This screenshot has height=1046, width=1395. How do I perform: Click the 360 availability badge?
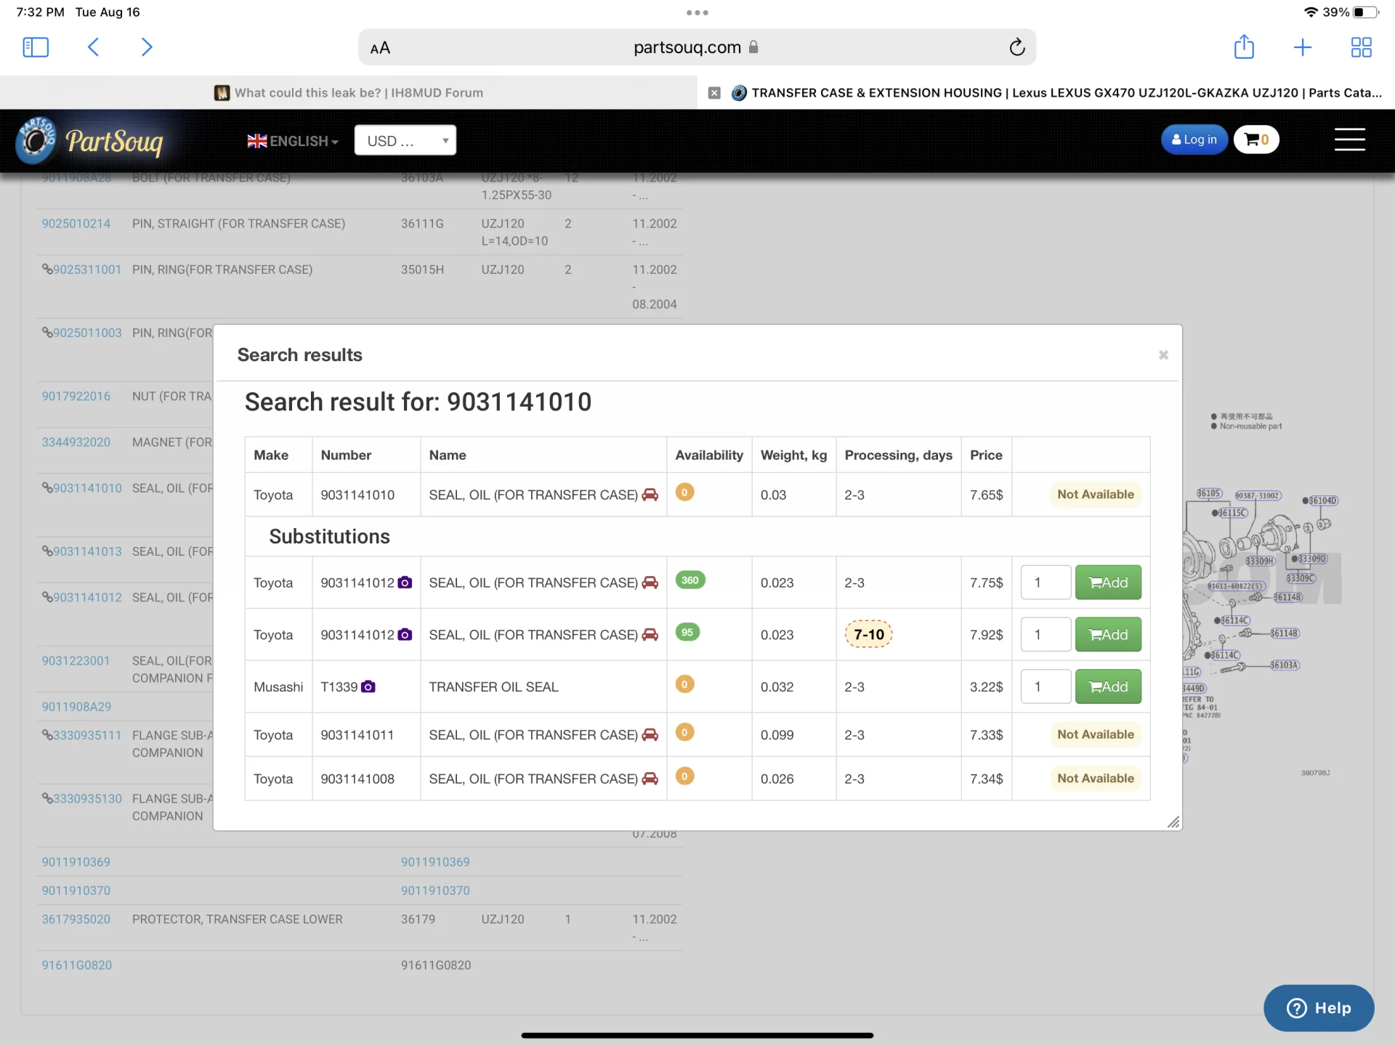point(690,580)
